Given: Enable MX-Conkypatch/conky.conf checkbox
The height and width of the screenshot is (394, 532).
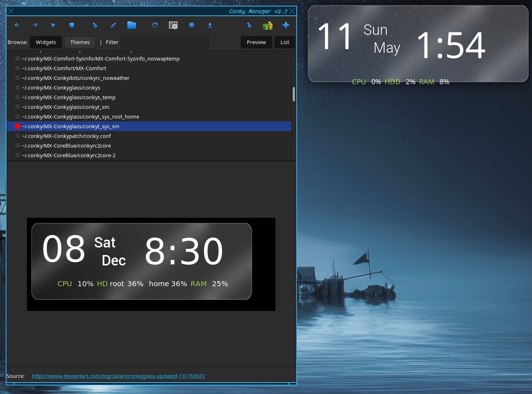Looking at the screenshot, I should point(17,136).
